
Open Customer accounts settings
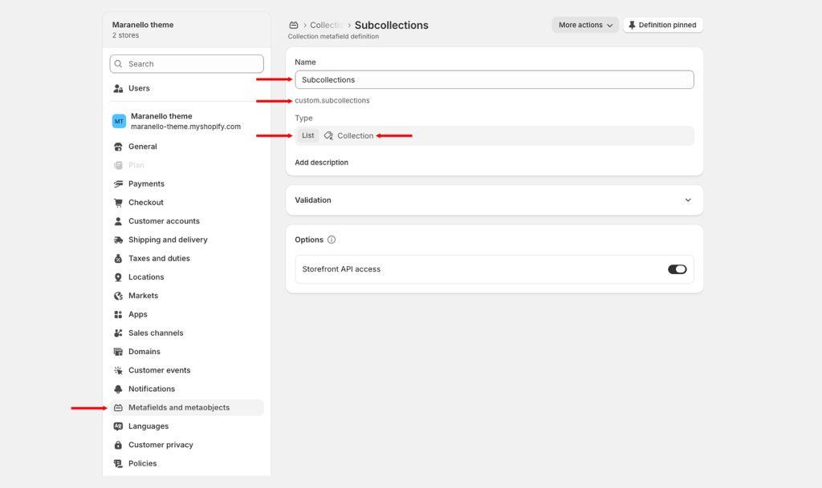tap(186, 221)
